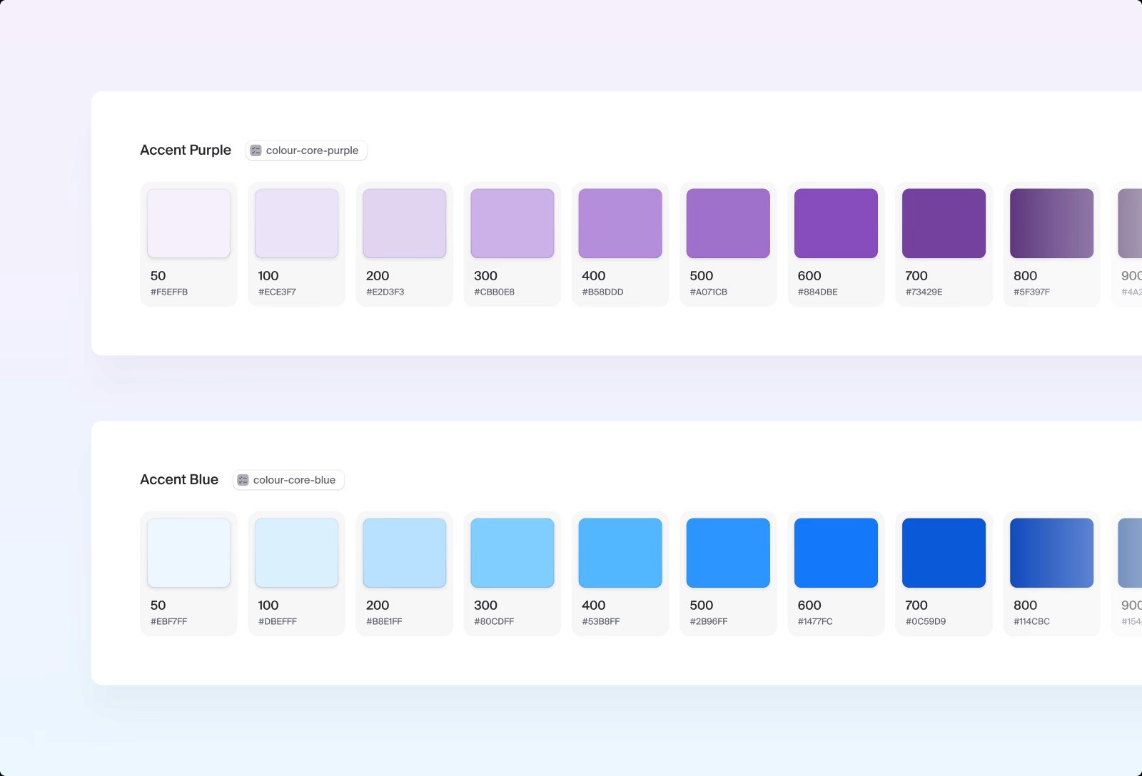Pick the blue 100 swatch #DBEFFF
The width and height of the screenshot is (1142, 776).
click(296, 553)
